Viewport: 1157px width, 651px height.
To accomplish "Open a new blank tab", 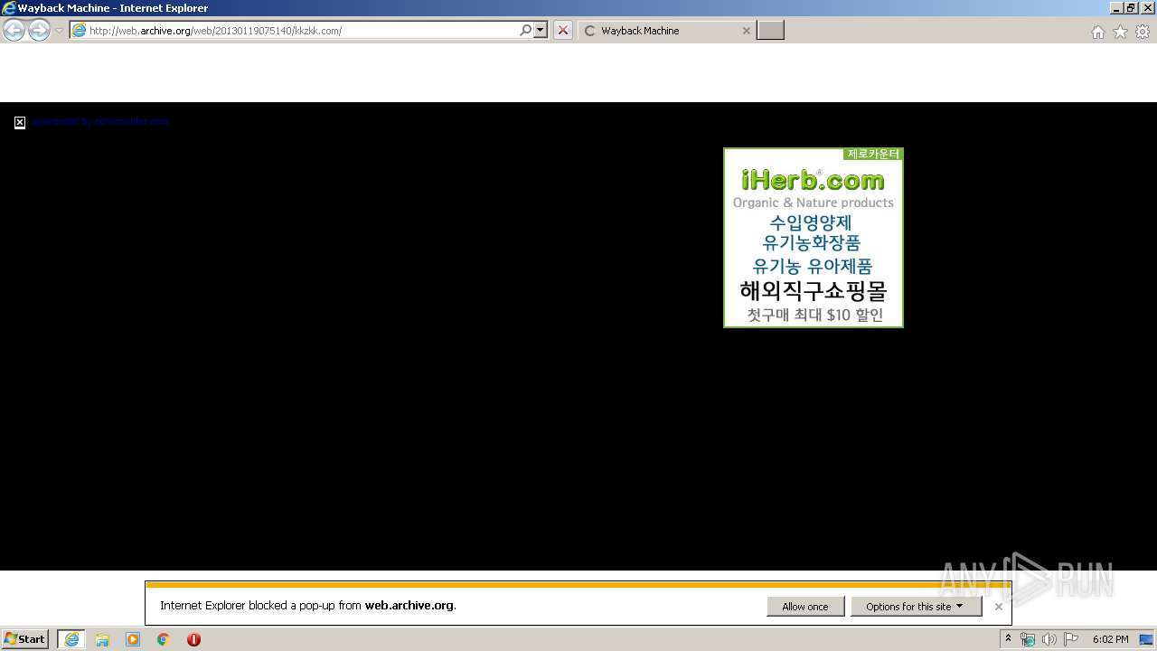I will [770, 31].
